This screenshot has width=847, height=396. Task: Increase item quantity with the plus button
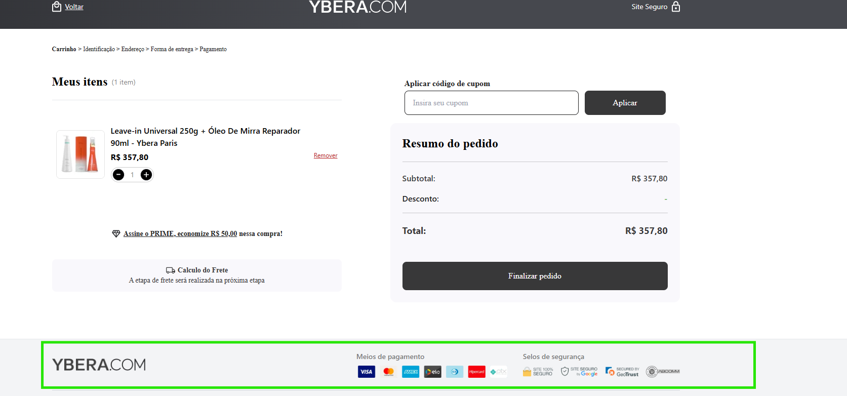(x=146, y=175)
